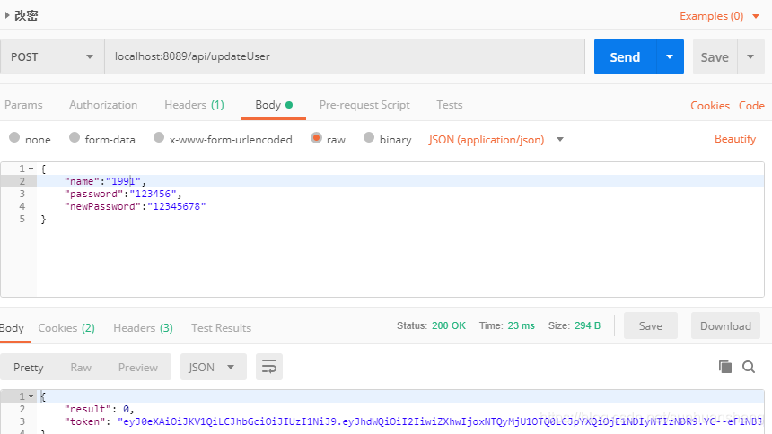This screenshot has width=772, height=434.
Task: Open the Headers (1) request tab
Action: [x=194, y=105]
